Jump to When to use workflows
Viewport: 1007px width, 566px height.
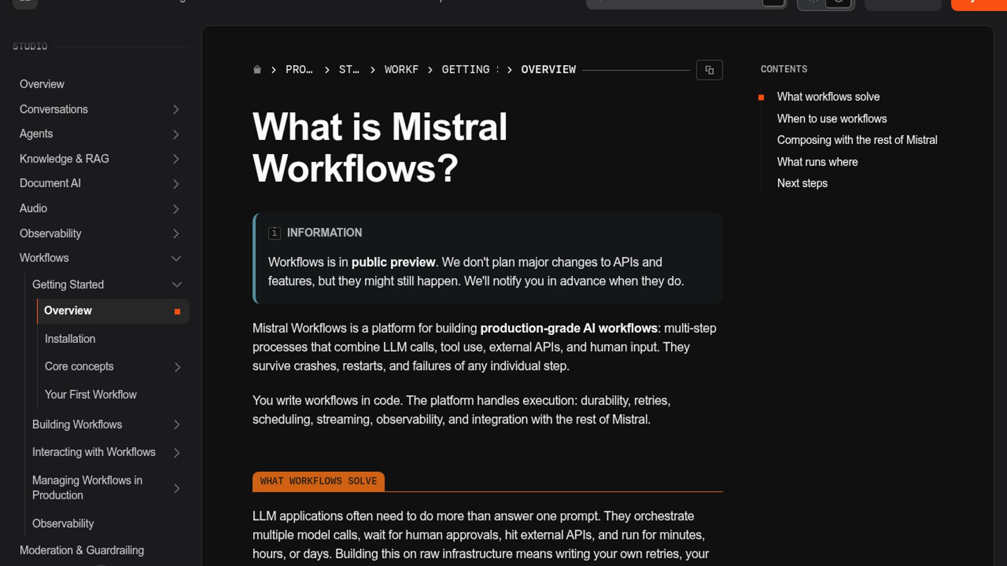tap(832, 119)
